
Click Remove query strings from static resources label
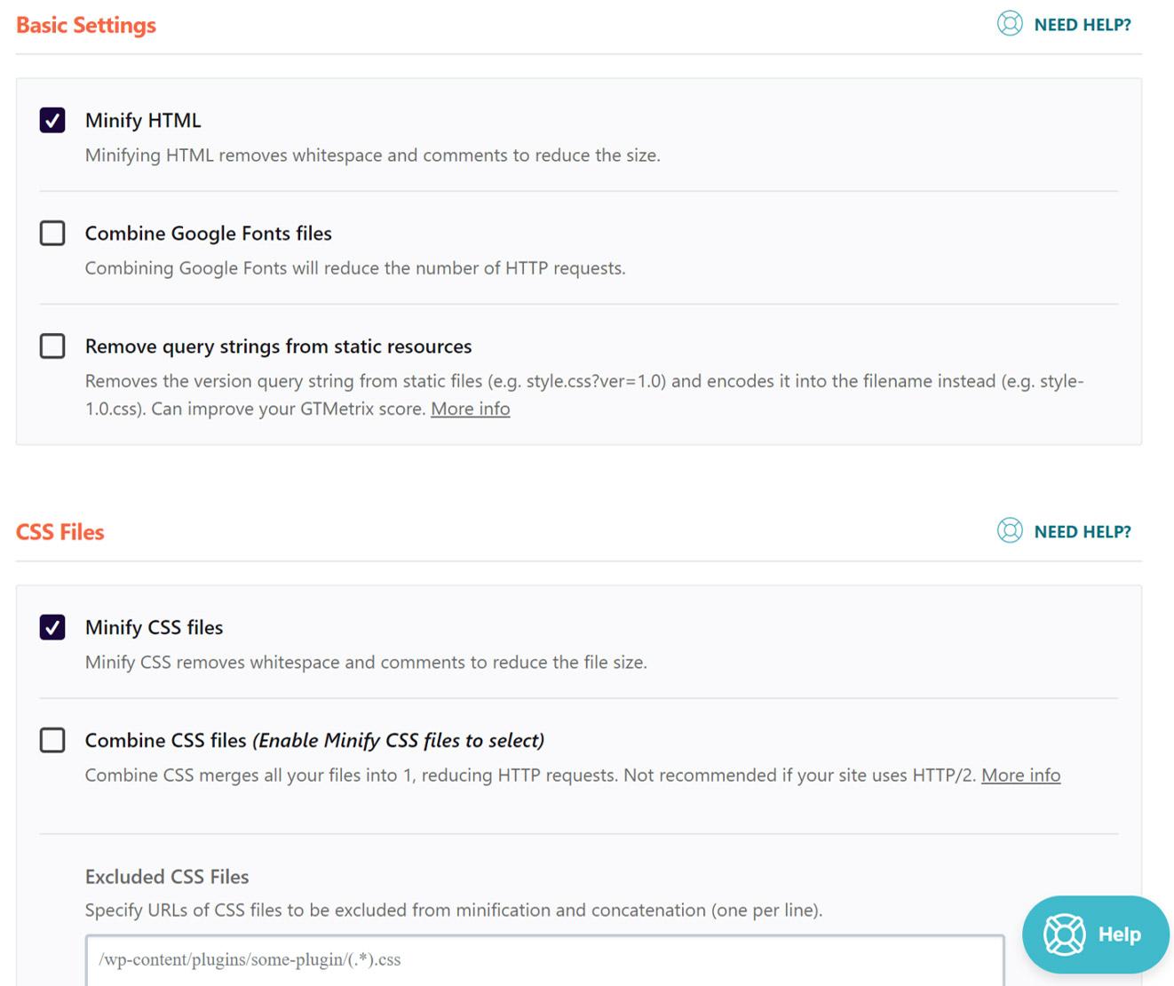(x=279, y=346)
